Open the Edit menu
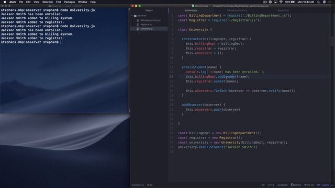 click(28, 2)
